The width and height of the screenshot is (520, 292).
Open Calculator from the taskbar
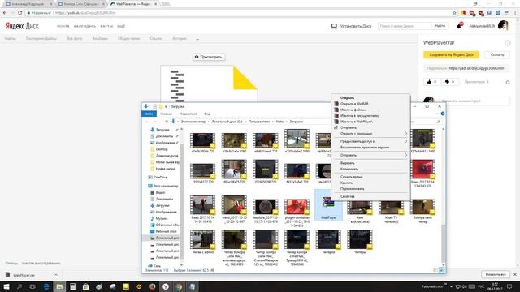72,286
